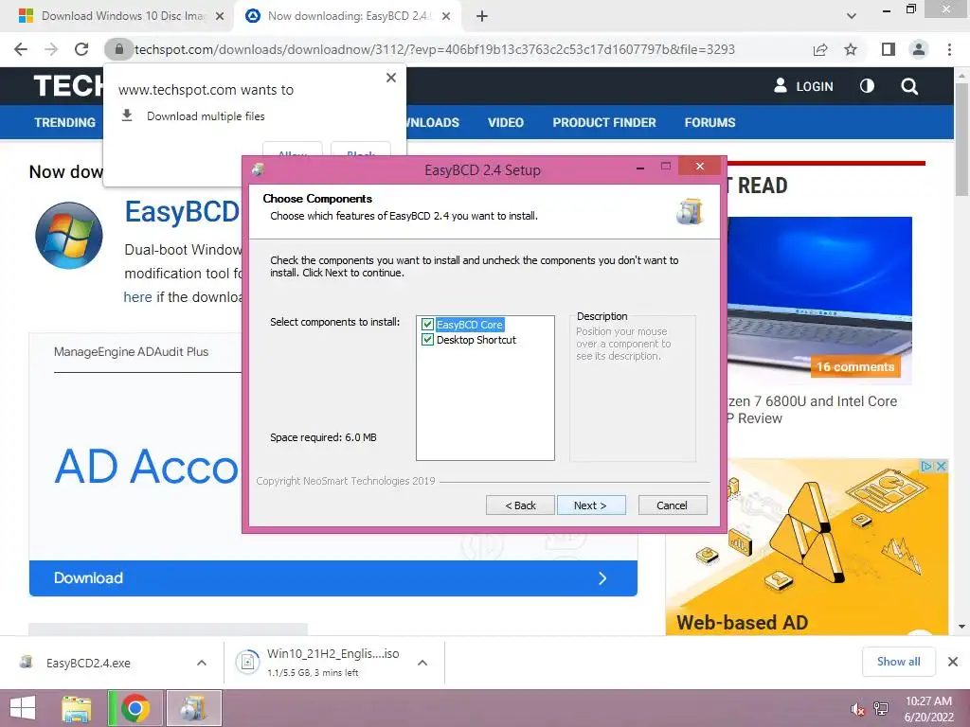Open the VIDEO nav item

(x=506, y=122)
